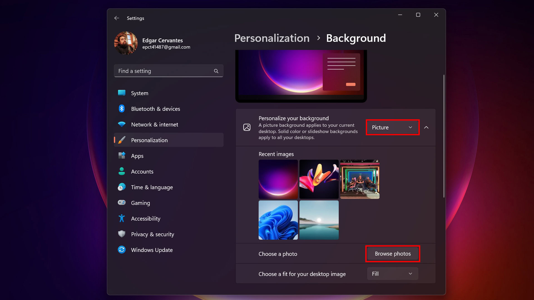Open the Picture background type dropdown
Viewport: 534px width, 300px height.
pyautogui.click(x=392, y=127)
